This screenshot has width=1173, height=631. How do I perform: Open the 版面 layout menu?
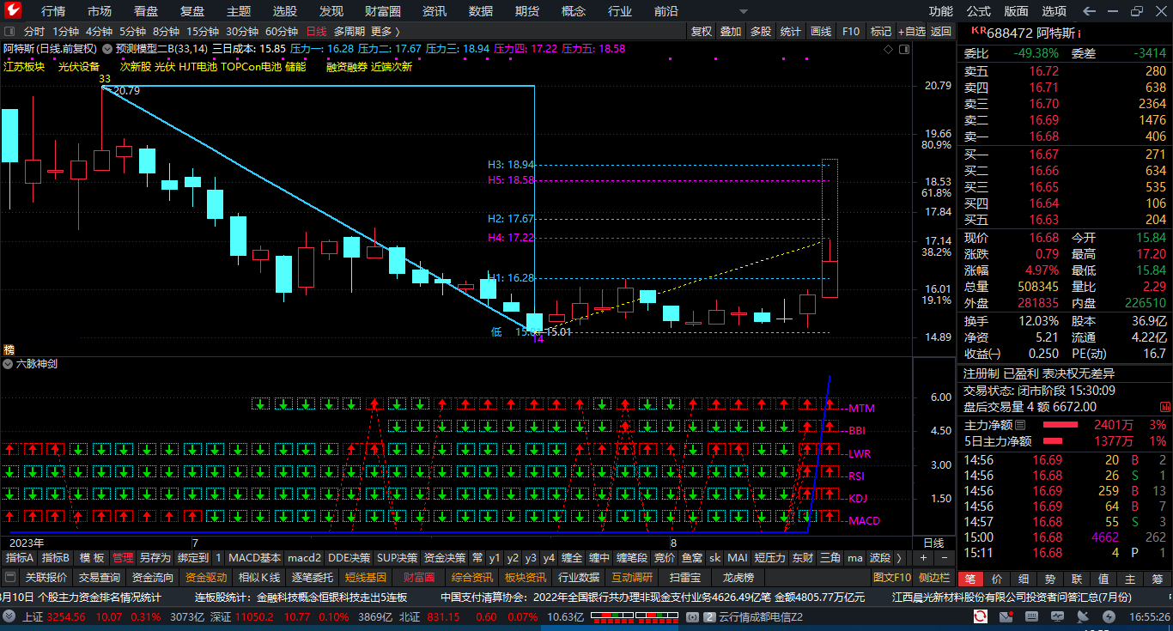click(1017, 11)
